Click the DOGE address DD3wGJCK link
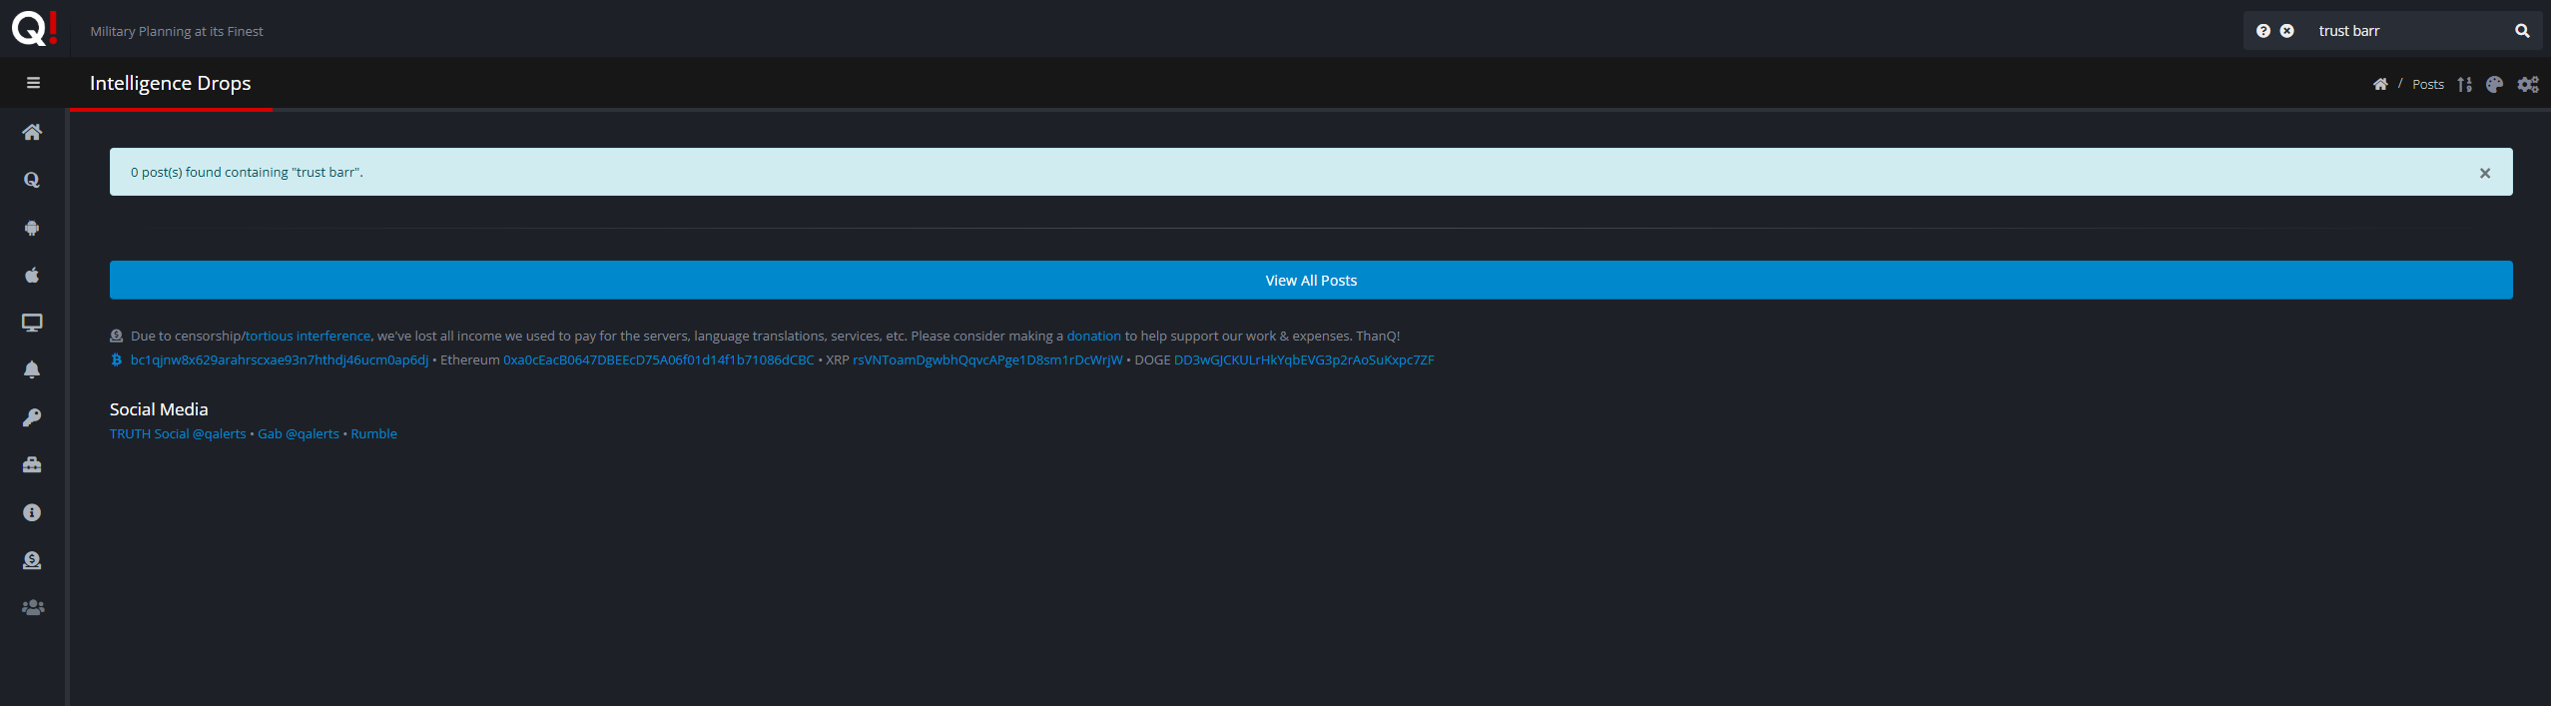The width and height of the screenshot is (2551, 706). point(1304,359)
